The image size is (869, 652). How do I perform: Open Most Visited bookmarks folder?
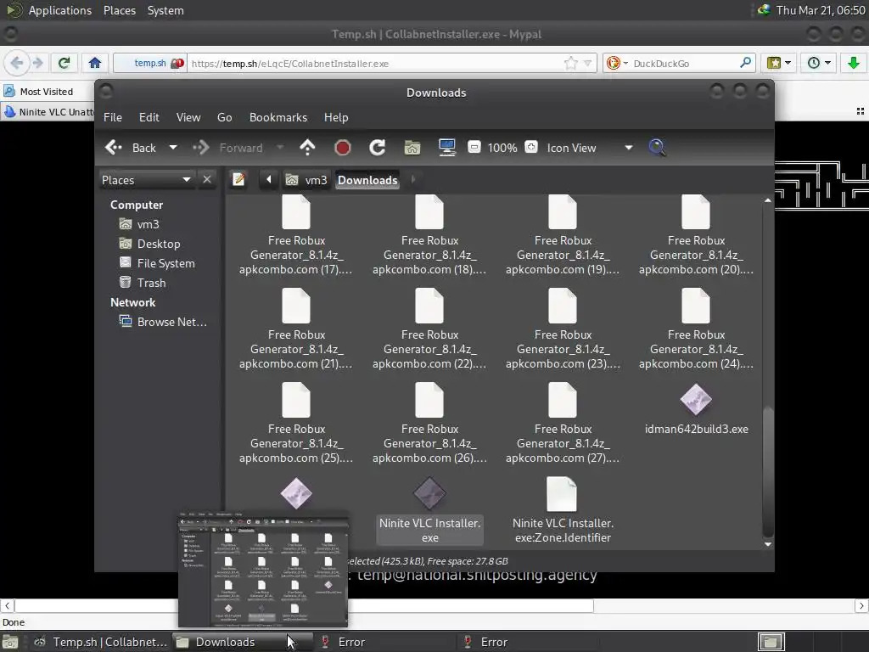click(x=38, y=92)
